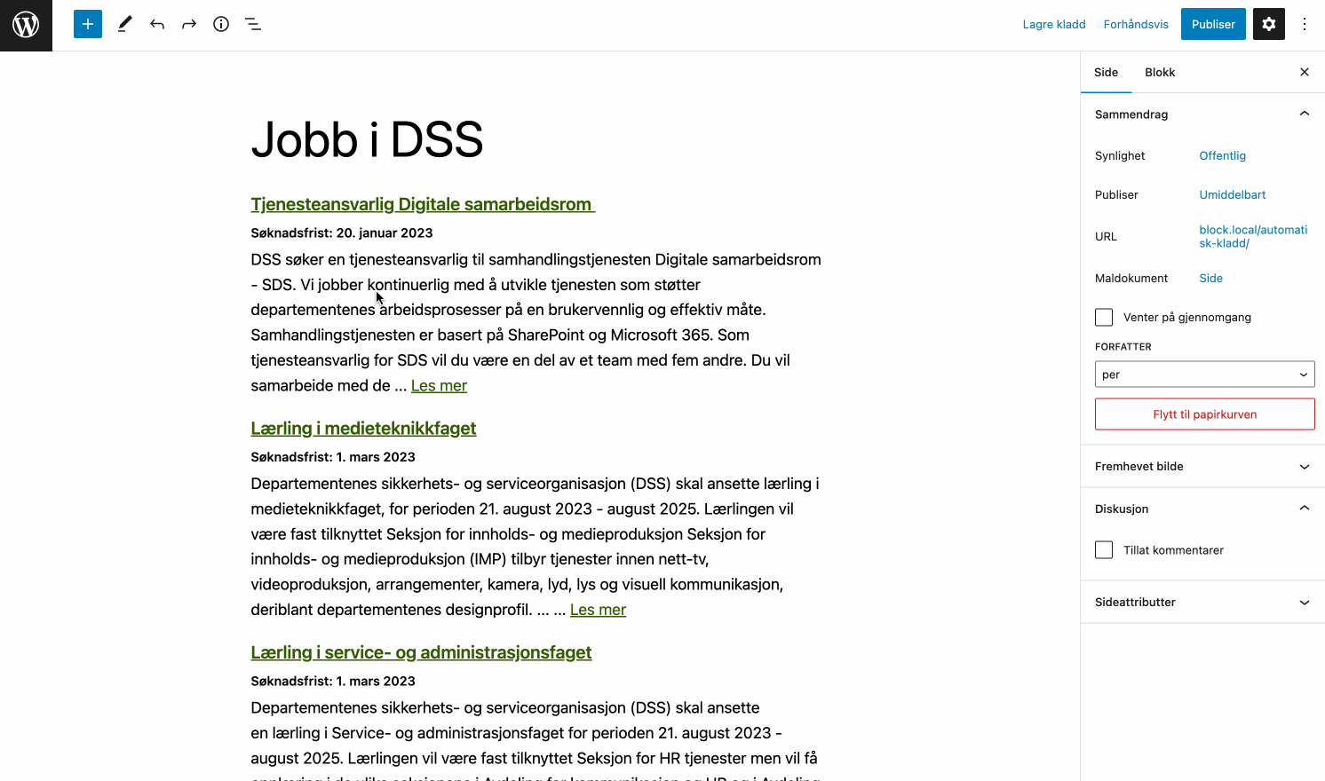Image resolution: width=1325 pixels, height=781 pixels.
Task: Check Venter på gjennomgang checkbox
Action: [x=1104, y=317]
